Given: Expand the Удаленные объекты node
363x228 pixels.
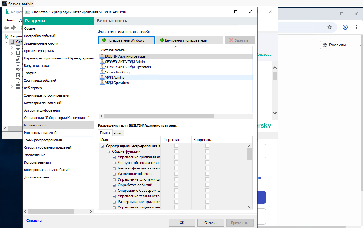Looking at the screenshot, I should pos(114,174).
